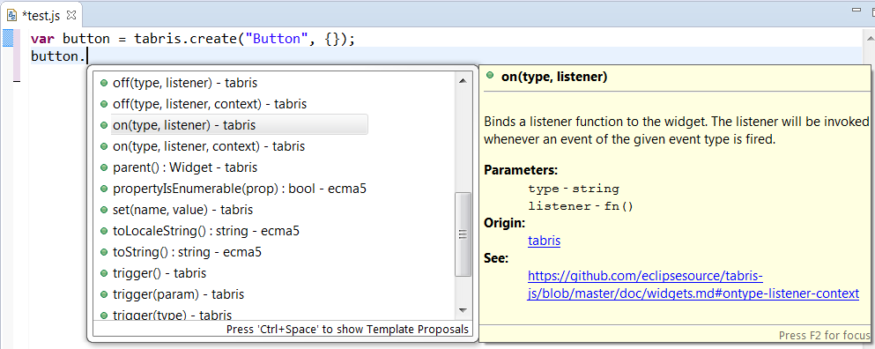Image resolution: width=875 pixels, height=349 pixels.
Task: Place cursor in the 'button.' code line
Action: tap(447, 56)
